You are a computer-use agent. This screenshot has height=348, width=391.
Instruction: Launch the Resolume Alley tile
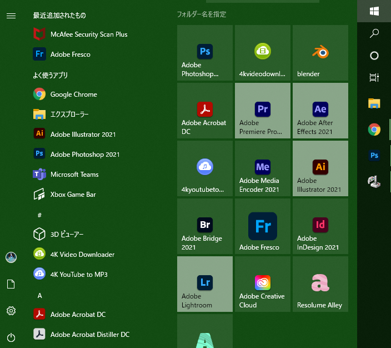point(320,284)
